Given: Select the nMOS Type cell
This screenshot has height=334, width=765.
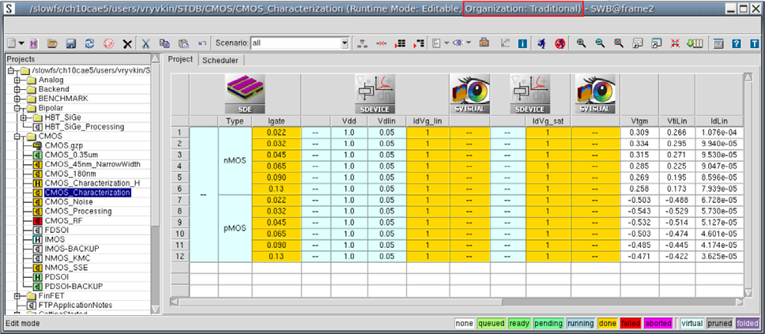Looking at the screenshot, I should coord(235,160).
